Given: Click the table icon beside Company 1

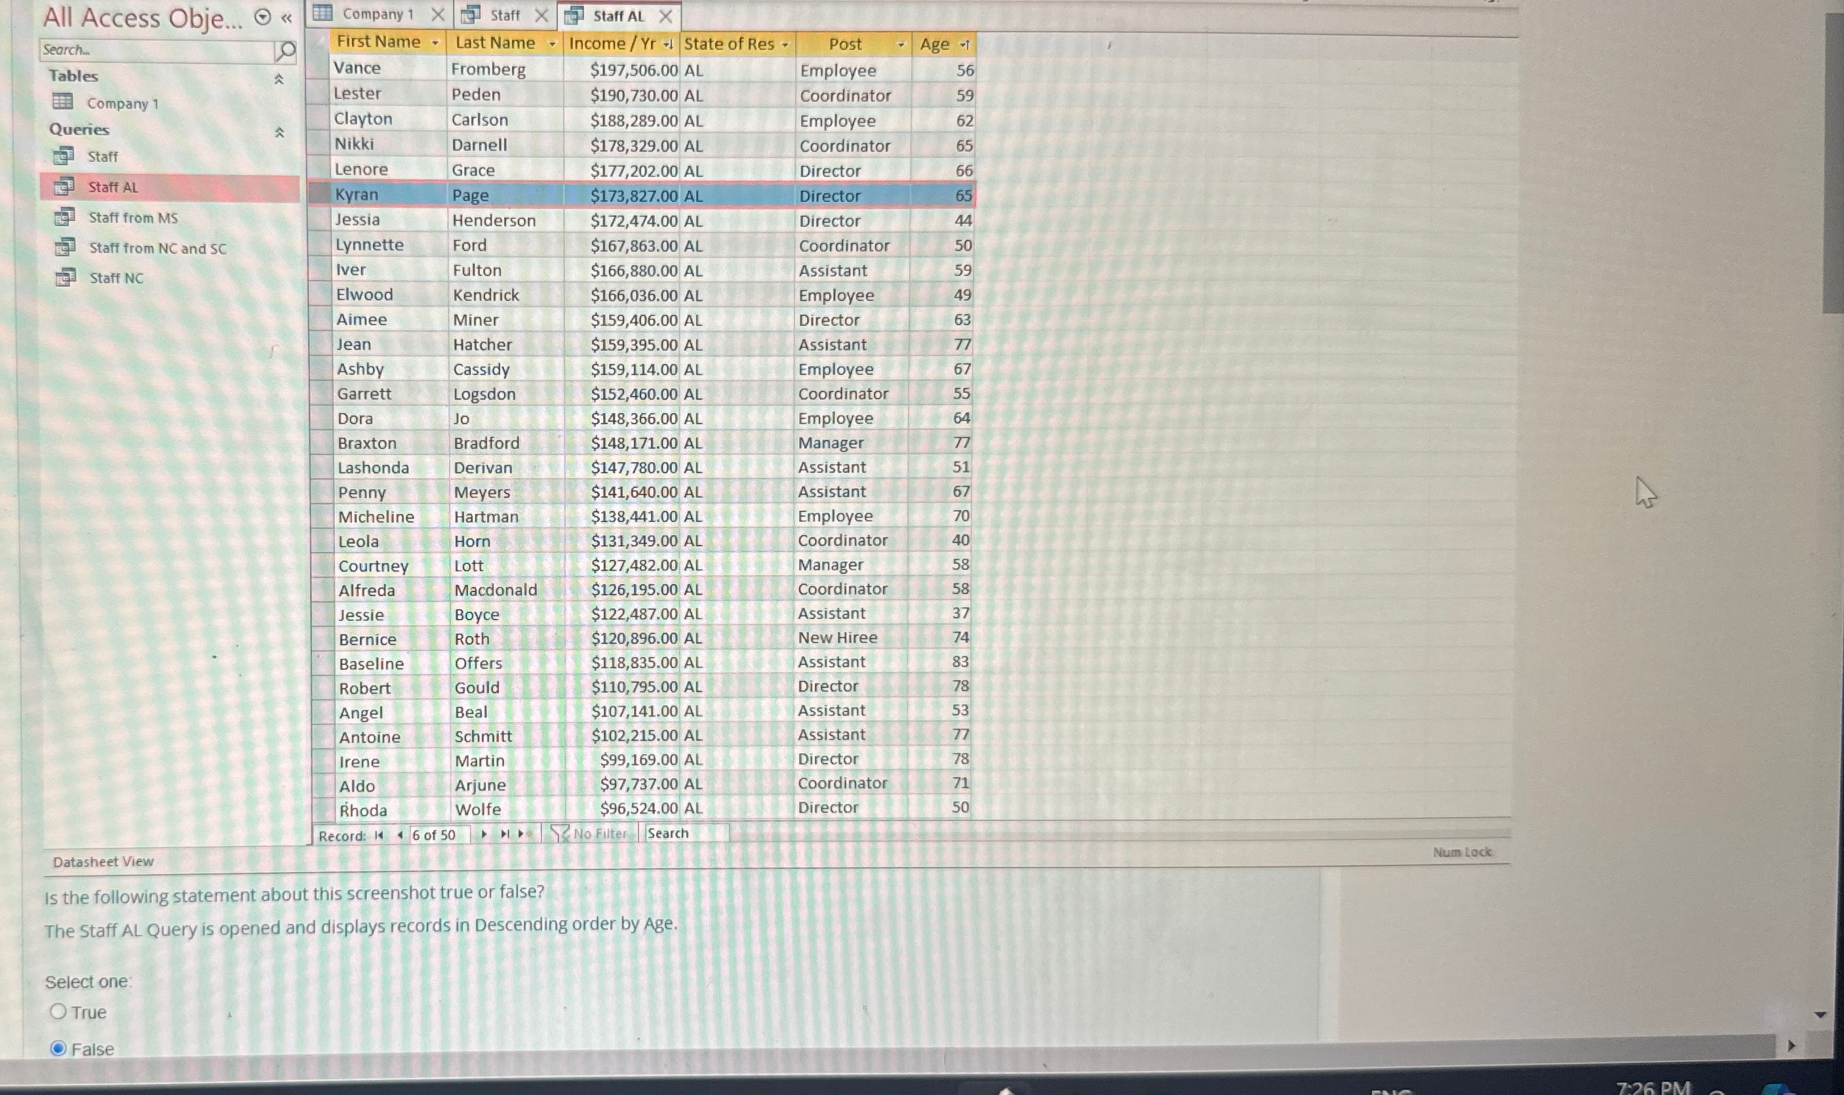Looking at the screenshot, I should click(64, 102).
